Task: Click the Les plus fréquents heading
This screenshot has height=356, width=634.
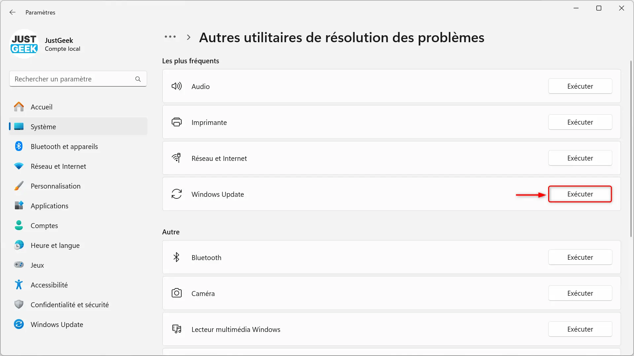Action: tap(191, 61)
